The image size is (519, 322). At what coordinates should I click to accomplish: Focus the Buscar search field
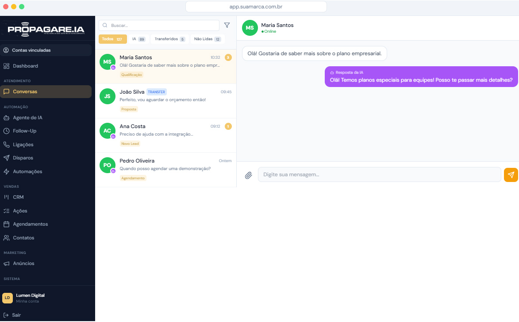point(159,26)
